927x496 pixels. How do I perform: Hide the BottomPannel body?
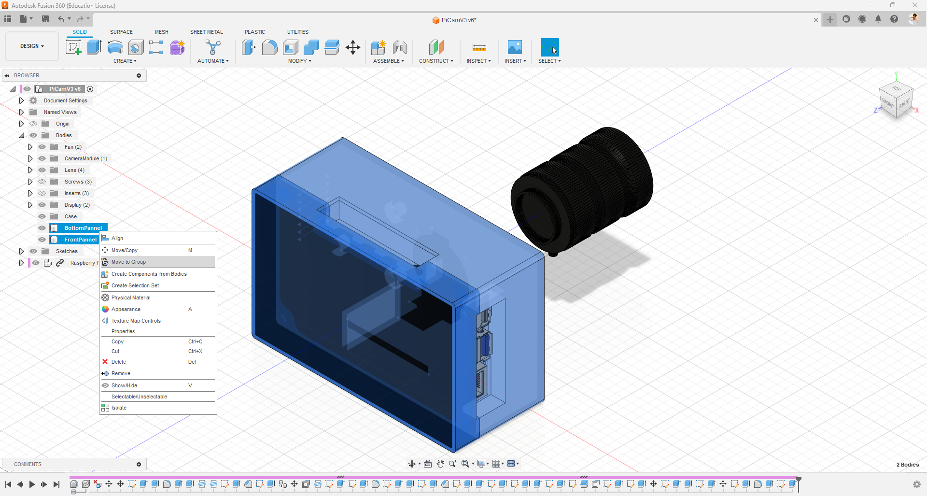(42, 228)
